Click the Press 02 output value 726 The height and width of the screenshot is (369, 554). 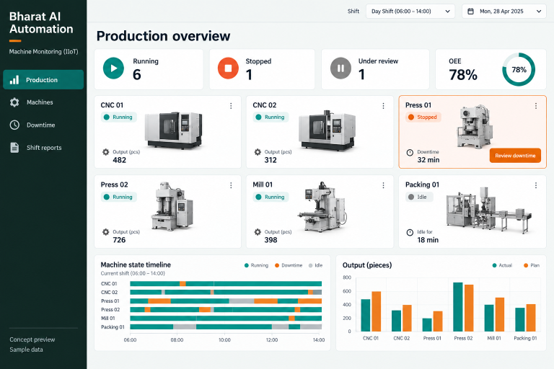click(x=119, y=240)
